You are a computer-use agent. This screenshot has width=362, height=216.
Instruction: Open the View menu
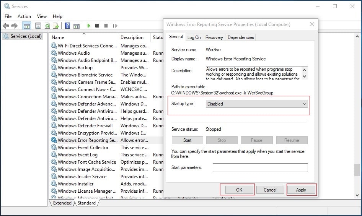pyautogui.click(x=42, y=16)
